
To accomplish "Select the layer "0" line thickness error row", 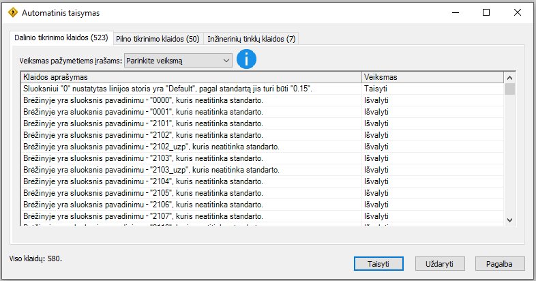I will 262,89.
